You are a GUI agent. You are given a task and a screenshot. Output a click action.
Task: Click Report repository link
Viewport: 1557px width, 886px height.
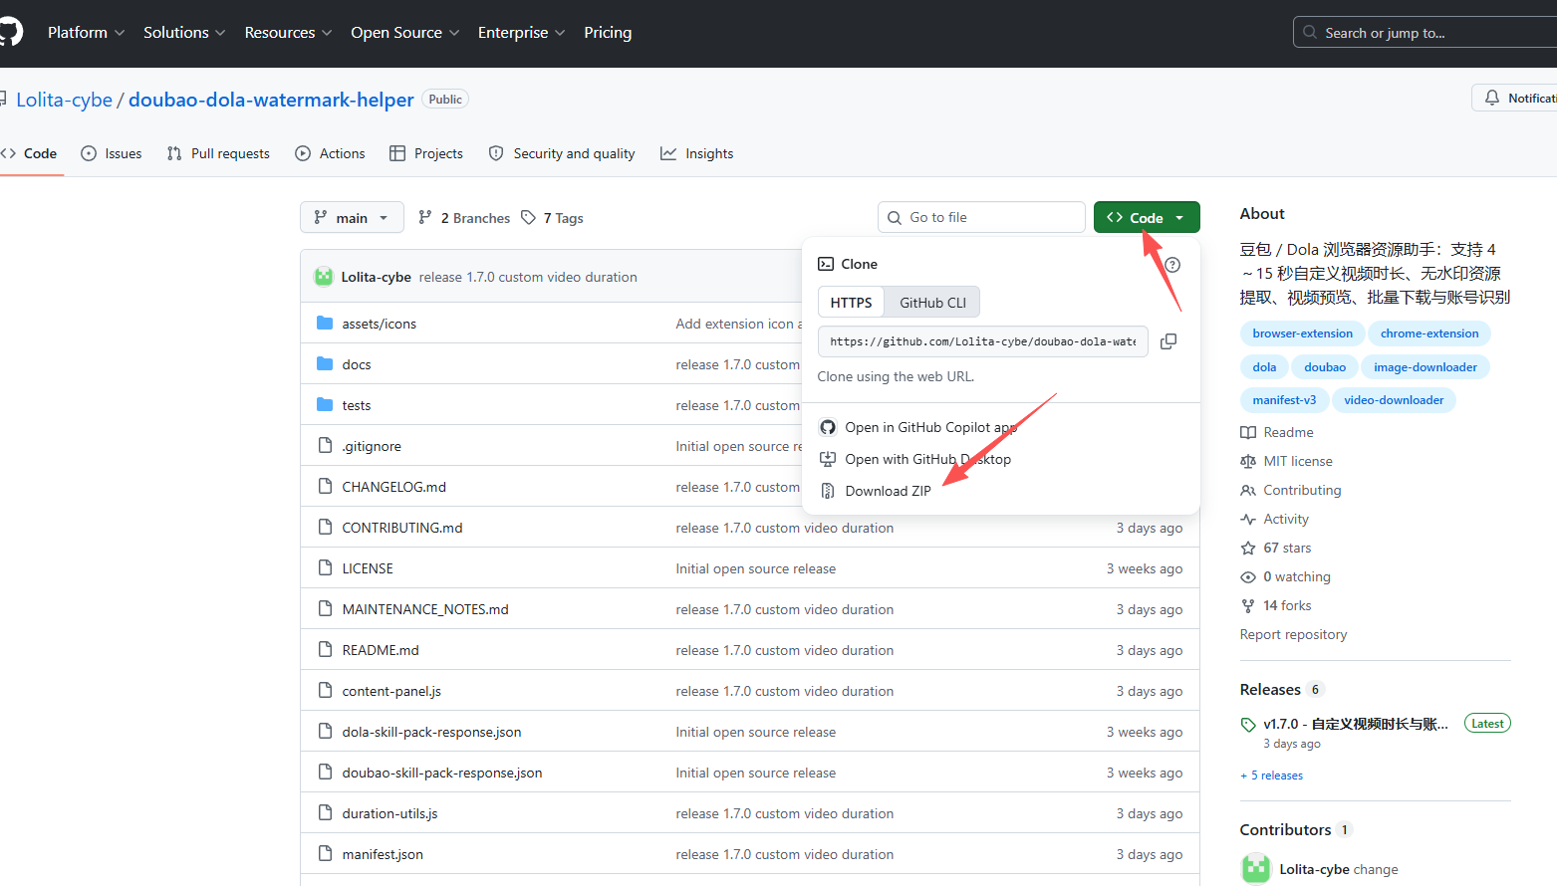1293,634
